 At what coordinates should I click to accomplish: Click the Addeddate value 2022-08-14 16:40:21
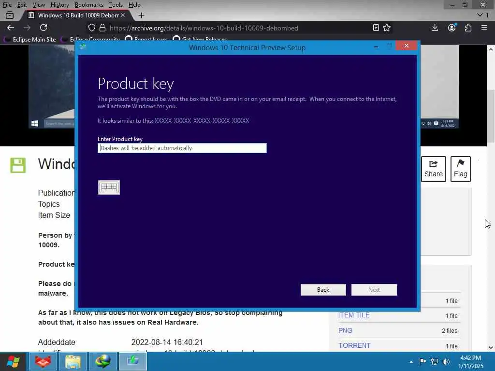click(167, 342)
